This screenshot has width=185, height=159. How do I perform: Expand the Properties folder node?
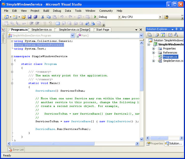(153, 48)
